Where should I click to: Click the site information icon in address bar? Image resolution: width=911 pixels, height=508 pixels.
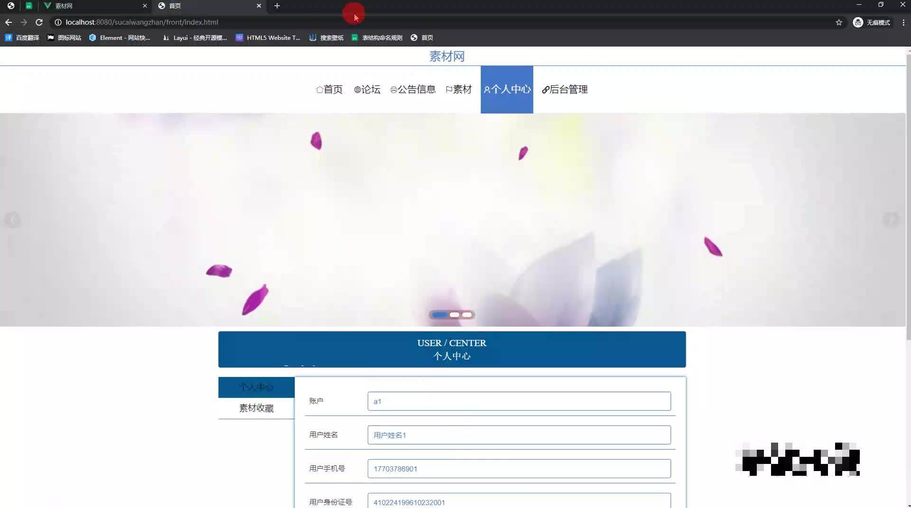pos(58,22)
